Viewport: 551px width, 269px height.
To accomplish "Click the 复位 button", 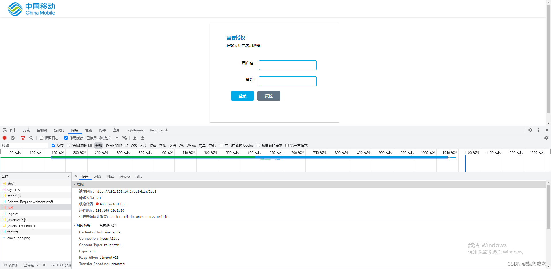I will point(269,96).
